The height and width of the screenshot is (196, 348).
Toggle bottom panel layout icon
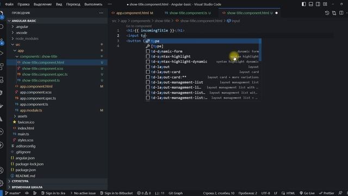pyautogui.click(x=311, y=4)
